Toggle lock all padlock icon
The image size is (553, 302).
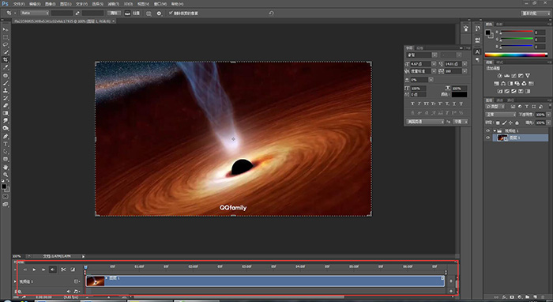click(x=517, y=123)
